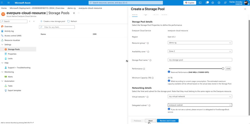Click the info icon beside Minimum Capacity
Screen dimensions: 250x124
(x=152, y=78)
